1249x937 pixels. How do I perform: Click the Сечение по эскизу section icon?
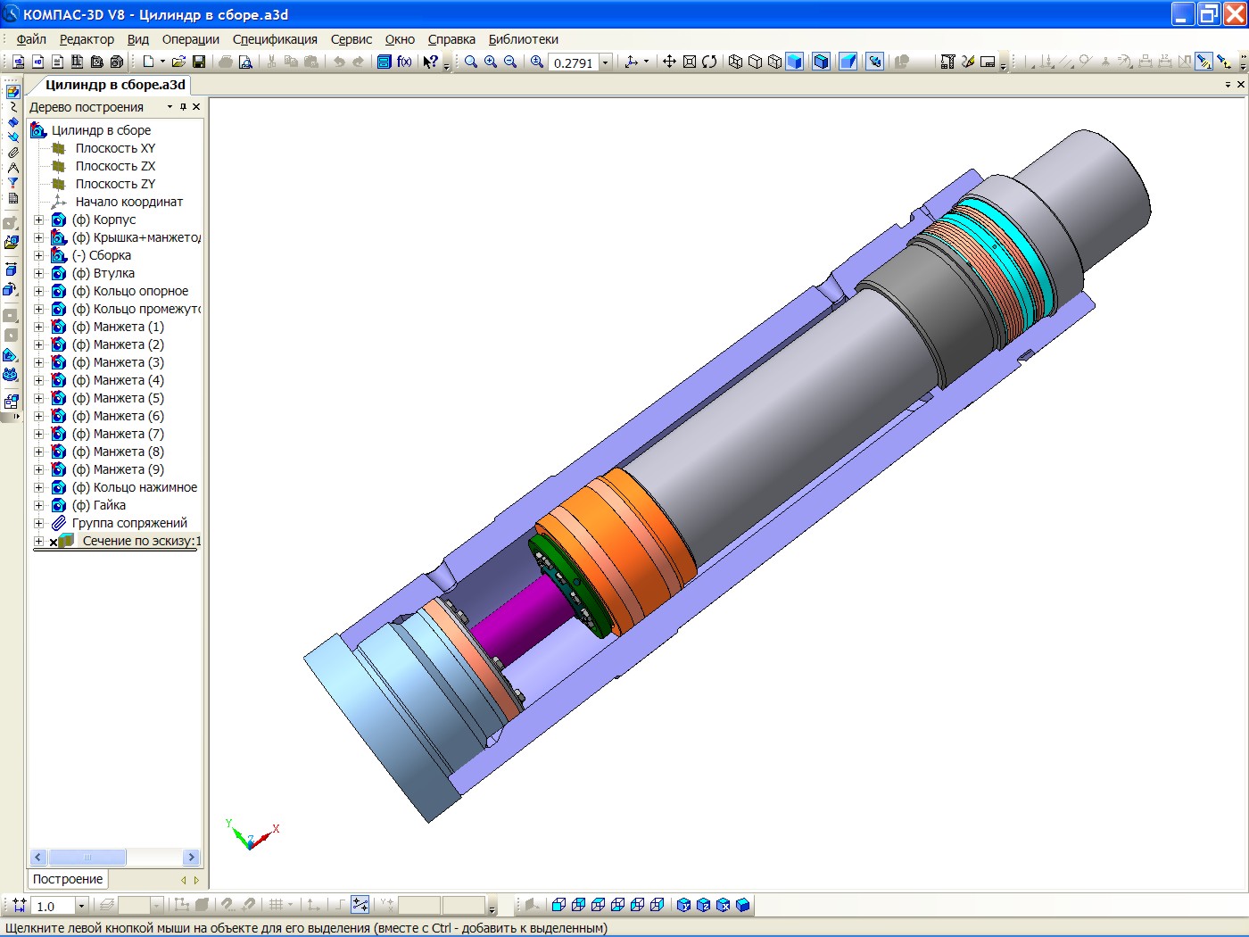point(66,541)
